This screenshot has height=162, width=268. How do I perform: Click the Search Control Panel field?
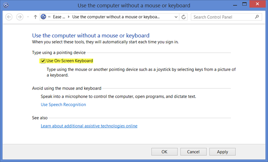(x=226, y=17)
